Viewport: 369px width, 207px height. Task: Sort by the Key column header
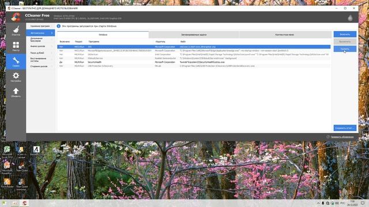click(x=78, y=41)
